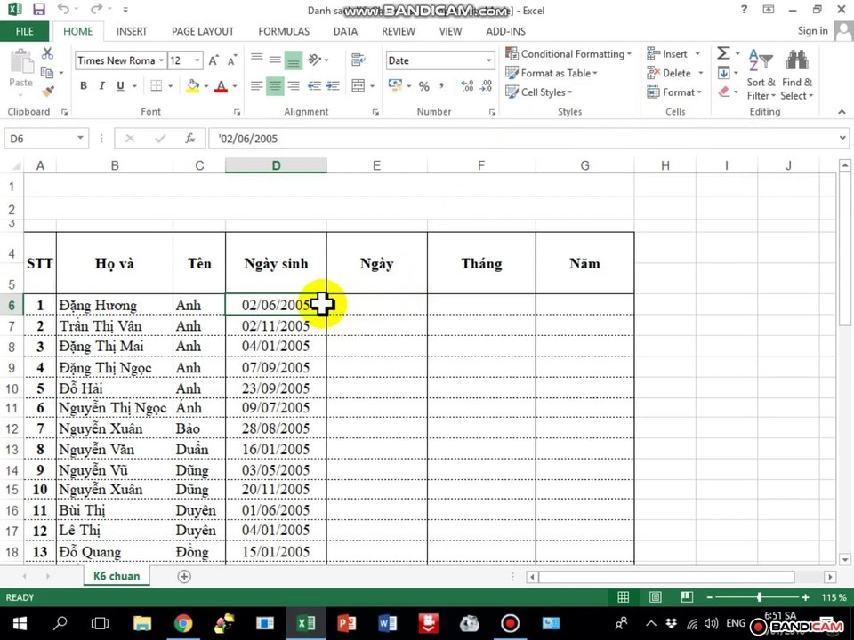Viewport: 854px width, 640px height.
Task: Open the FILE tab
Action: pyautogui.click(x=25, y=32)
